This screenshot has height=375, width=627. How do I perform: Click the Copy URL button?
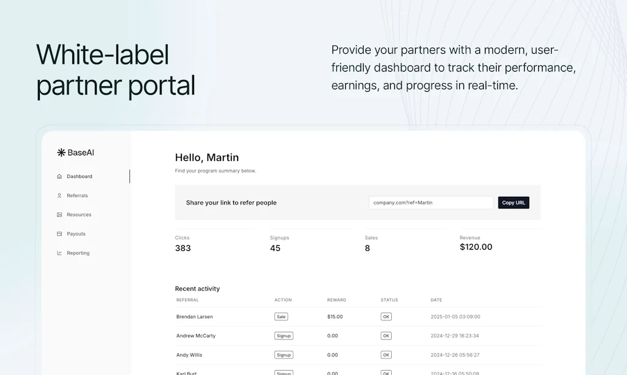[x=513, y=202]
